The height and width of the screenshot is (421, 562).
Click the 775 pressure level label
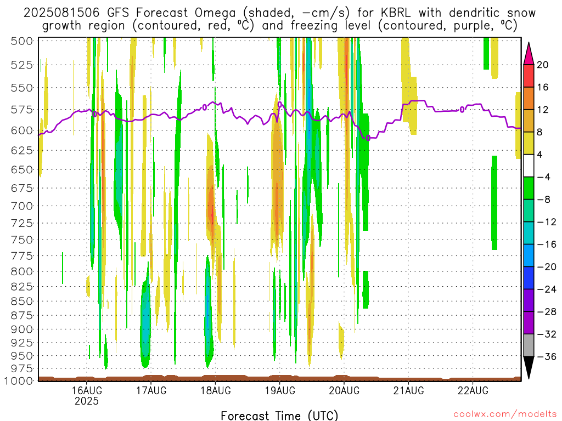tap(22, 257)
